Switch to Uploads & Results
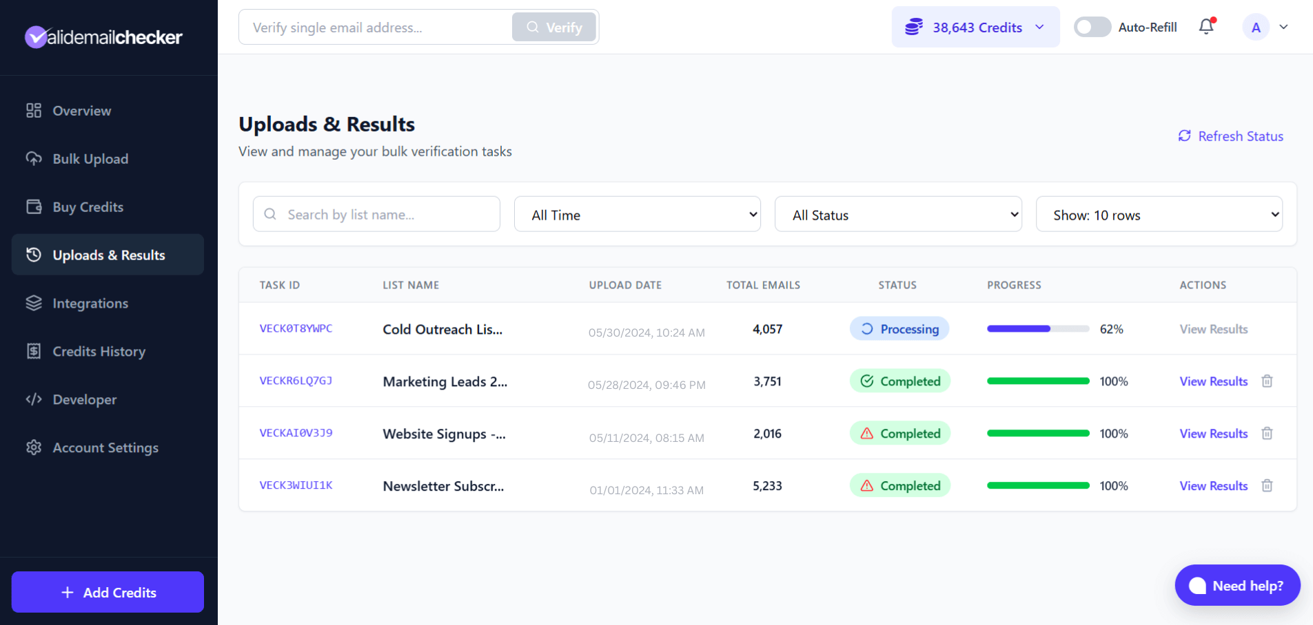This screenshot has width=1313, height=625. click(x=108, y=255)
